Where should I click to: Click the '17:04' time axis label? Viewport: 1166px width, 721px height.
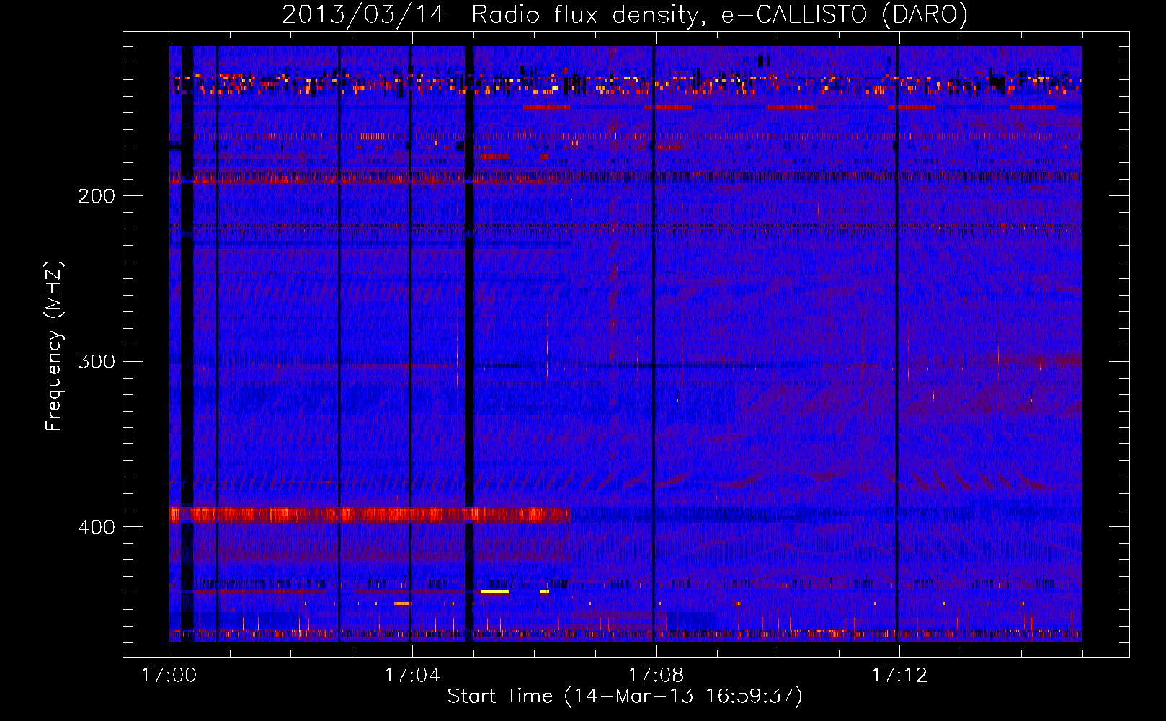click(x=412, y=676)
